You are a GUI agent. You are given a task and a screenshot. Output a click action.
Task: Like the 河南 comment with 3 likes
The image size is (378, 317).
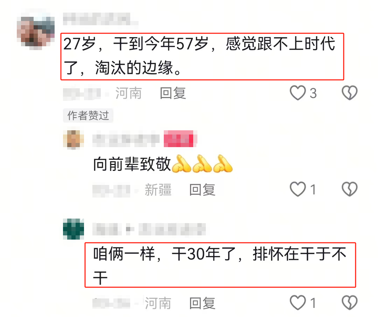coord(298,93)
